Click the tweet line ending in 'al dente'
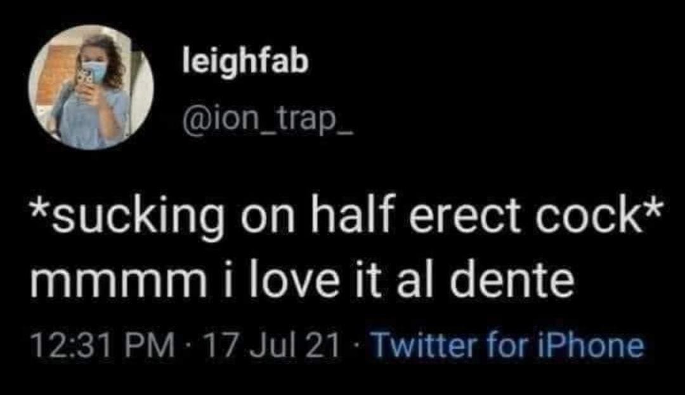The image size is (685, 395). tap(303, 282)
